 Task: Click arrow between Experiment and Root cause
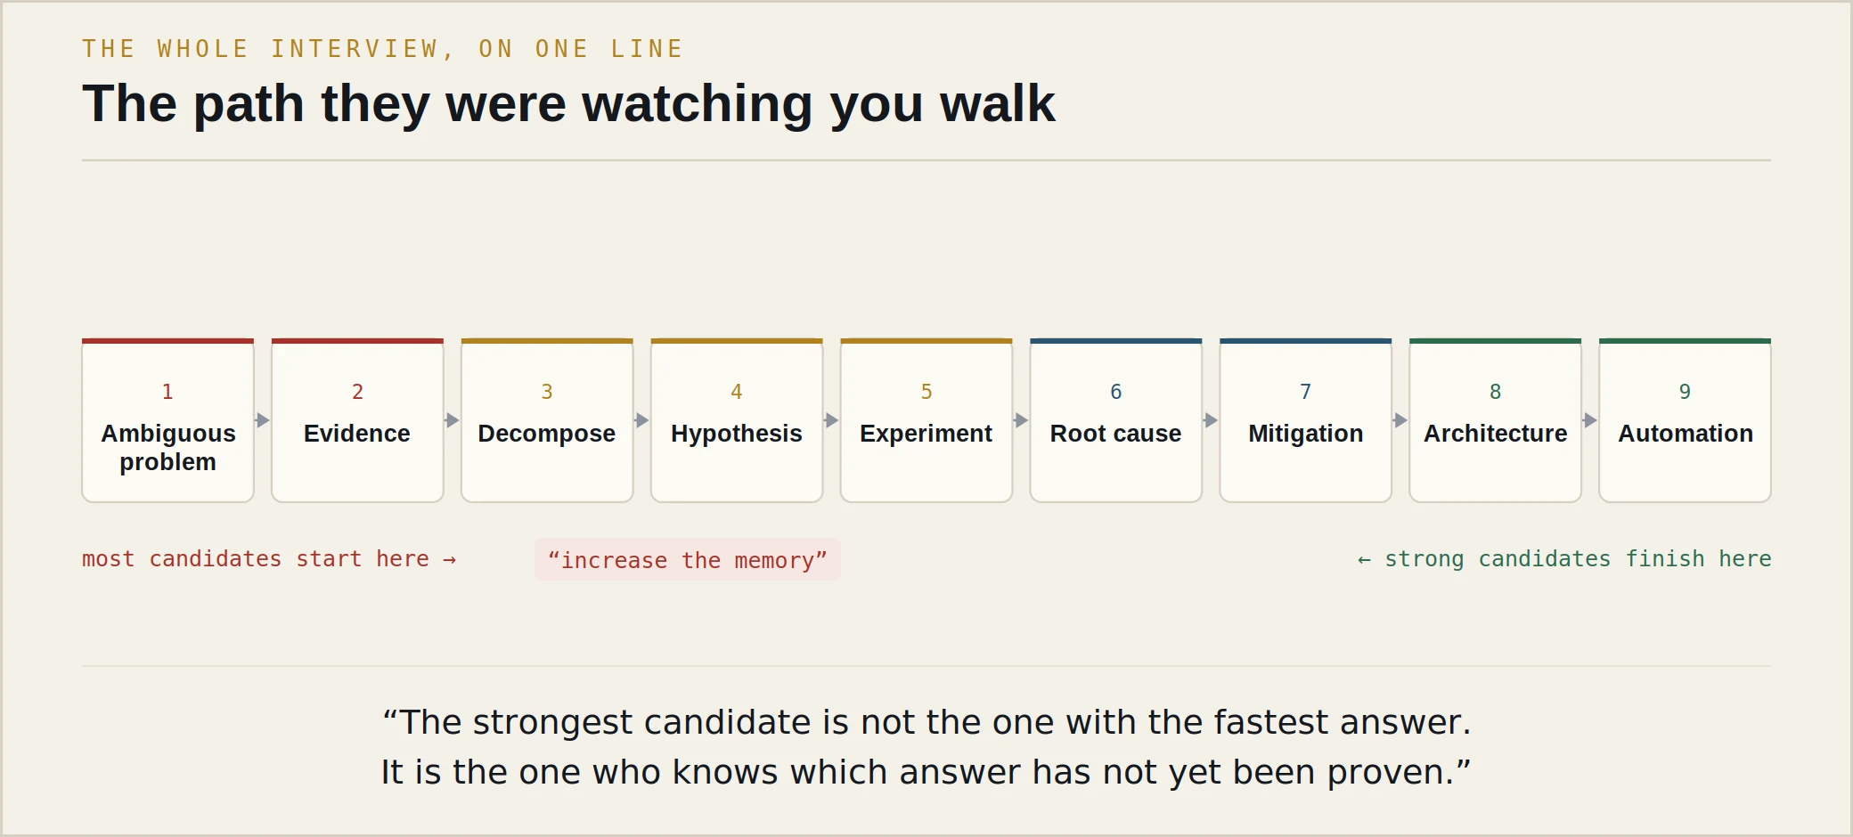coord(1022,420)
